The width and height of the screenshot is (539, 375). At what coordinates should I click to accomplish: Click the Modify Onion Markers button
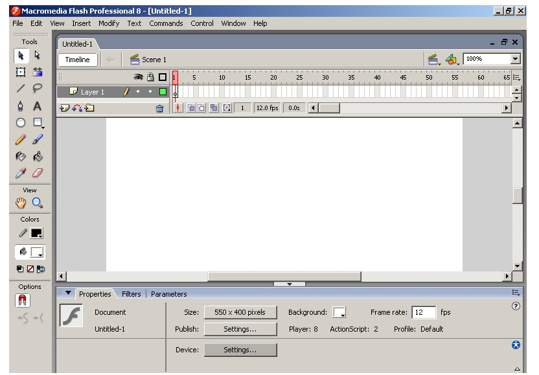pos(227,108)
